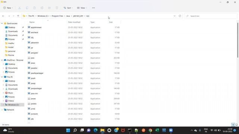
Task: Show hidden system tray icons
Action: 192,130
